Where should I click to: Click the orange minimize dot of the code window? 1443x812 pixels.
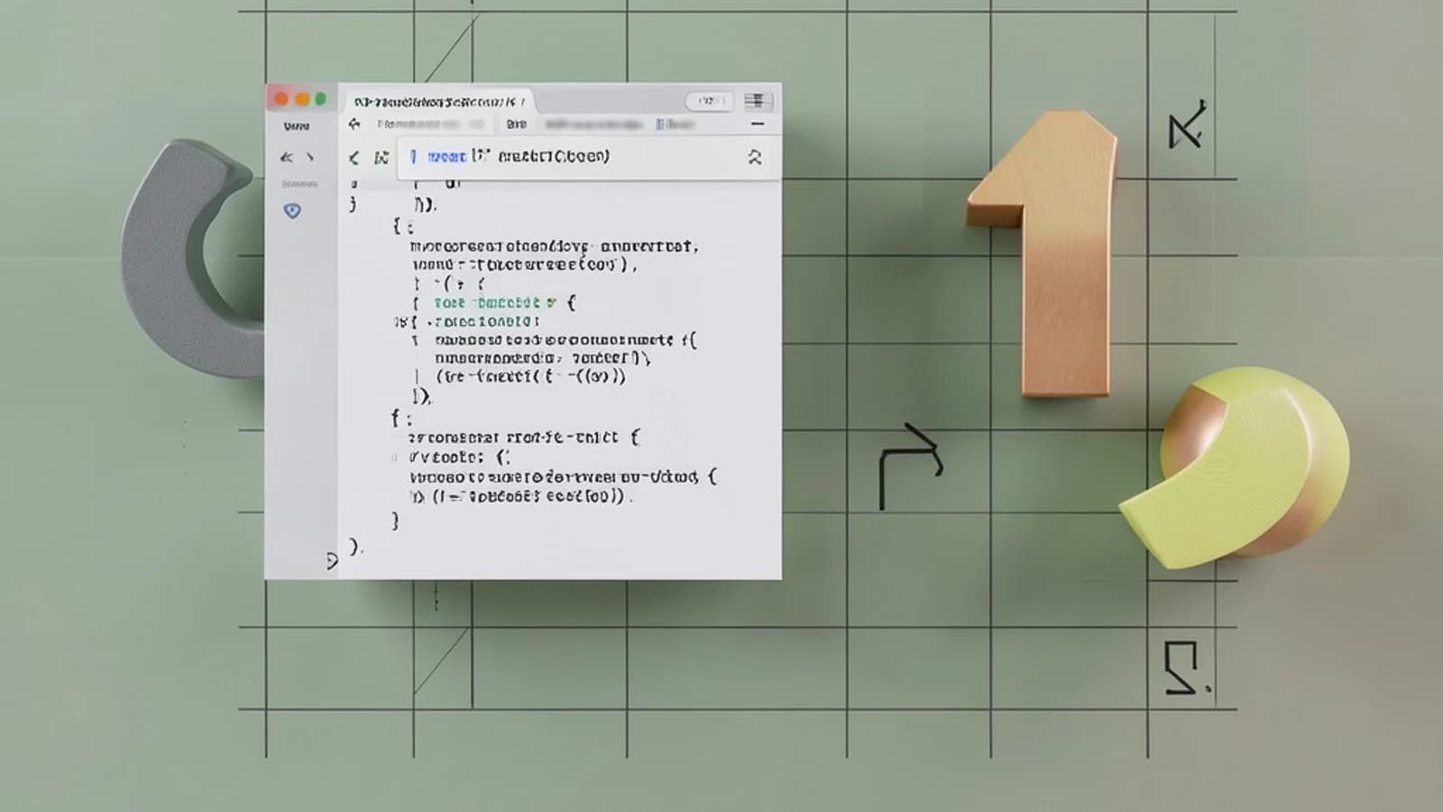[x=302, y=99]
